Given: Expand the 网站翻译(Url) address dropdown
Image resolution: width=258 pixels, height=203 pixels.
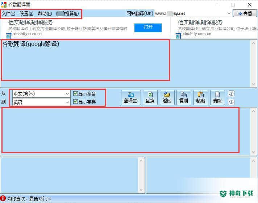Looking at the screenshot, I should (229, 13).
